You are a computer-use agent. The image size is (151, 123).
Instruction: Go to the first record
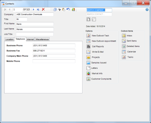click(x=5, y=10)
